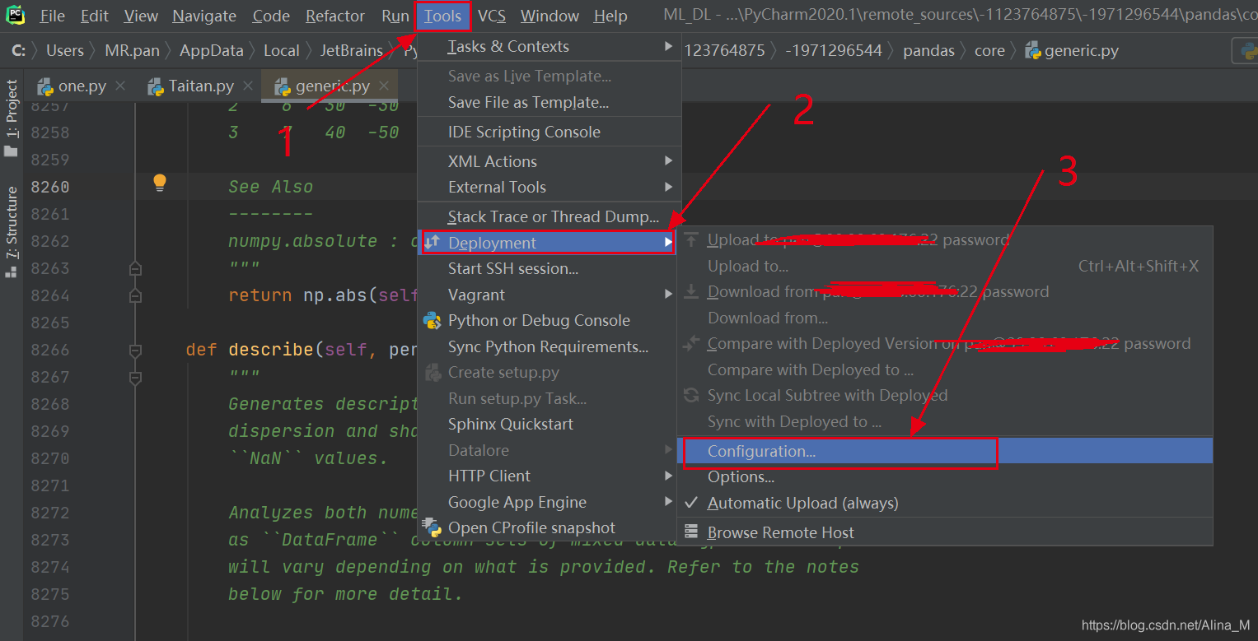
Task: Open the Edit menu
Action: [x=95, y=16]
